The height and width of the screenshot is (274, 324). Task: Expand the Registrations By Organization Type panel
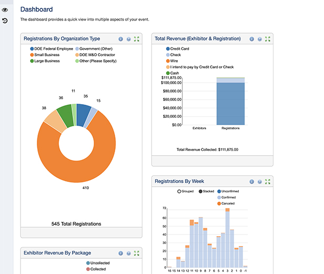[137, 39]
